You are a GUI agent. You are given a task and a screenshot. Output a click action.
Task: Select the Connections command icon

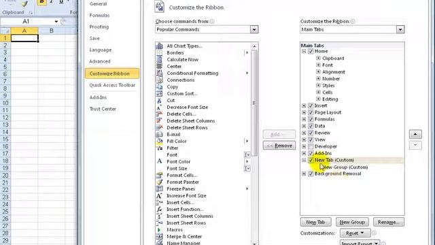click(x=160, y=80)
